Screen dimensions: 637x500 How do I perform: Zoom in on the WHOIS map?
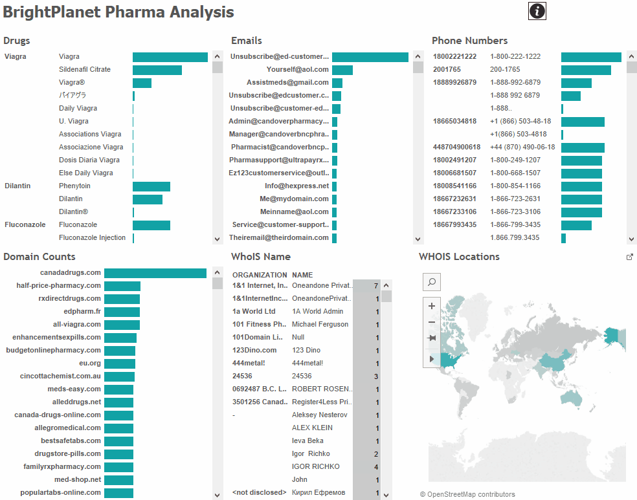432,306
